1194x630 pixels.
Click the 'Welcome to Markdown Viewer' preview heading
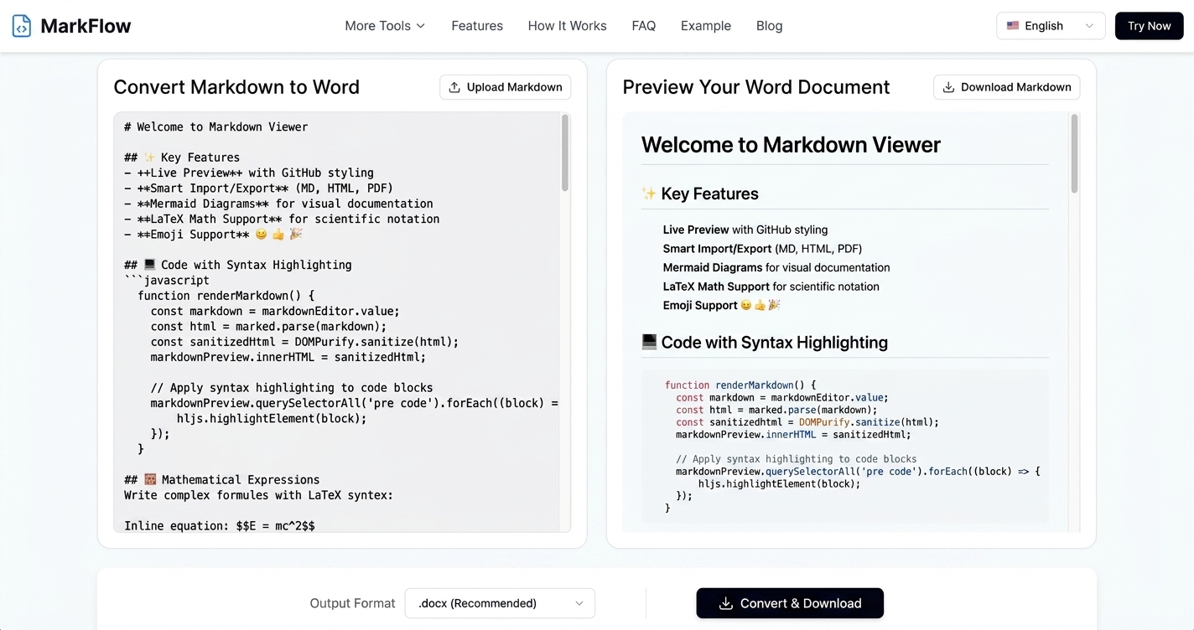(791, 145)
